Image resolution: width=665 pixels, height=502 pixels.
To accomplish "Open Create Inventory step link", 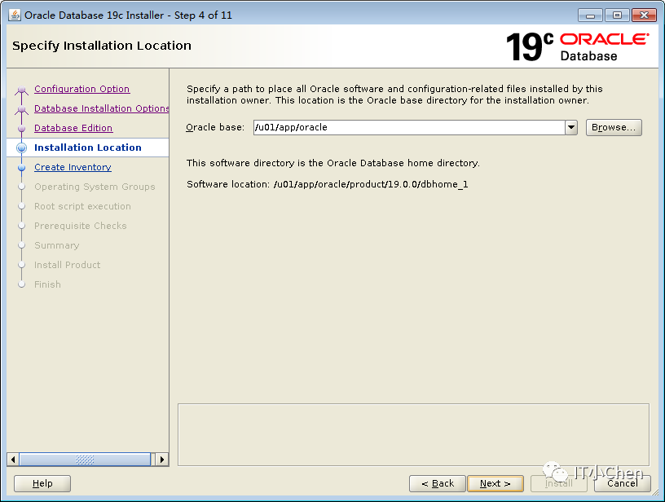I will tap(73, 167).
